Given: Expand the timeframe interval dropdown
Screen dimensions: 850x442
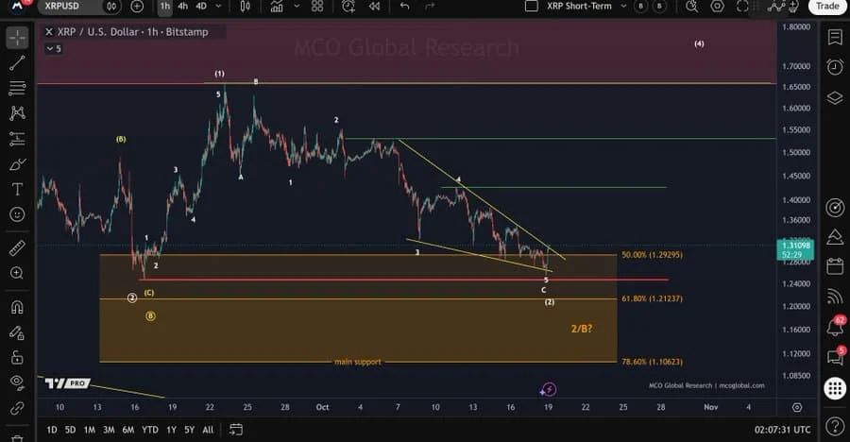Looking at the screenshot, I should pyautogui.click(x=219, y=6).
